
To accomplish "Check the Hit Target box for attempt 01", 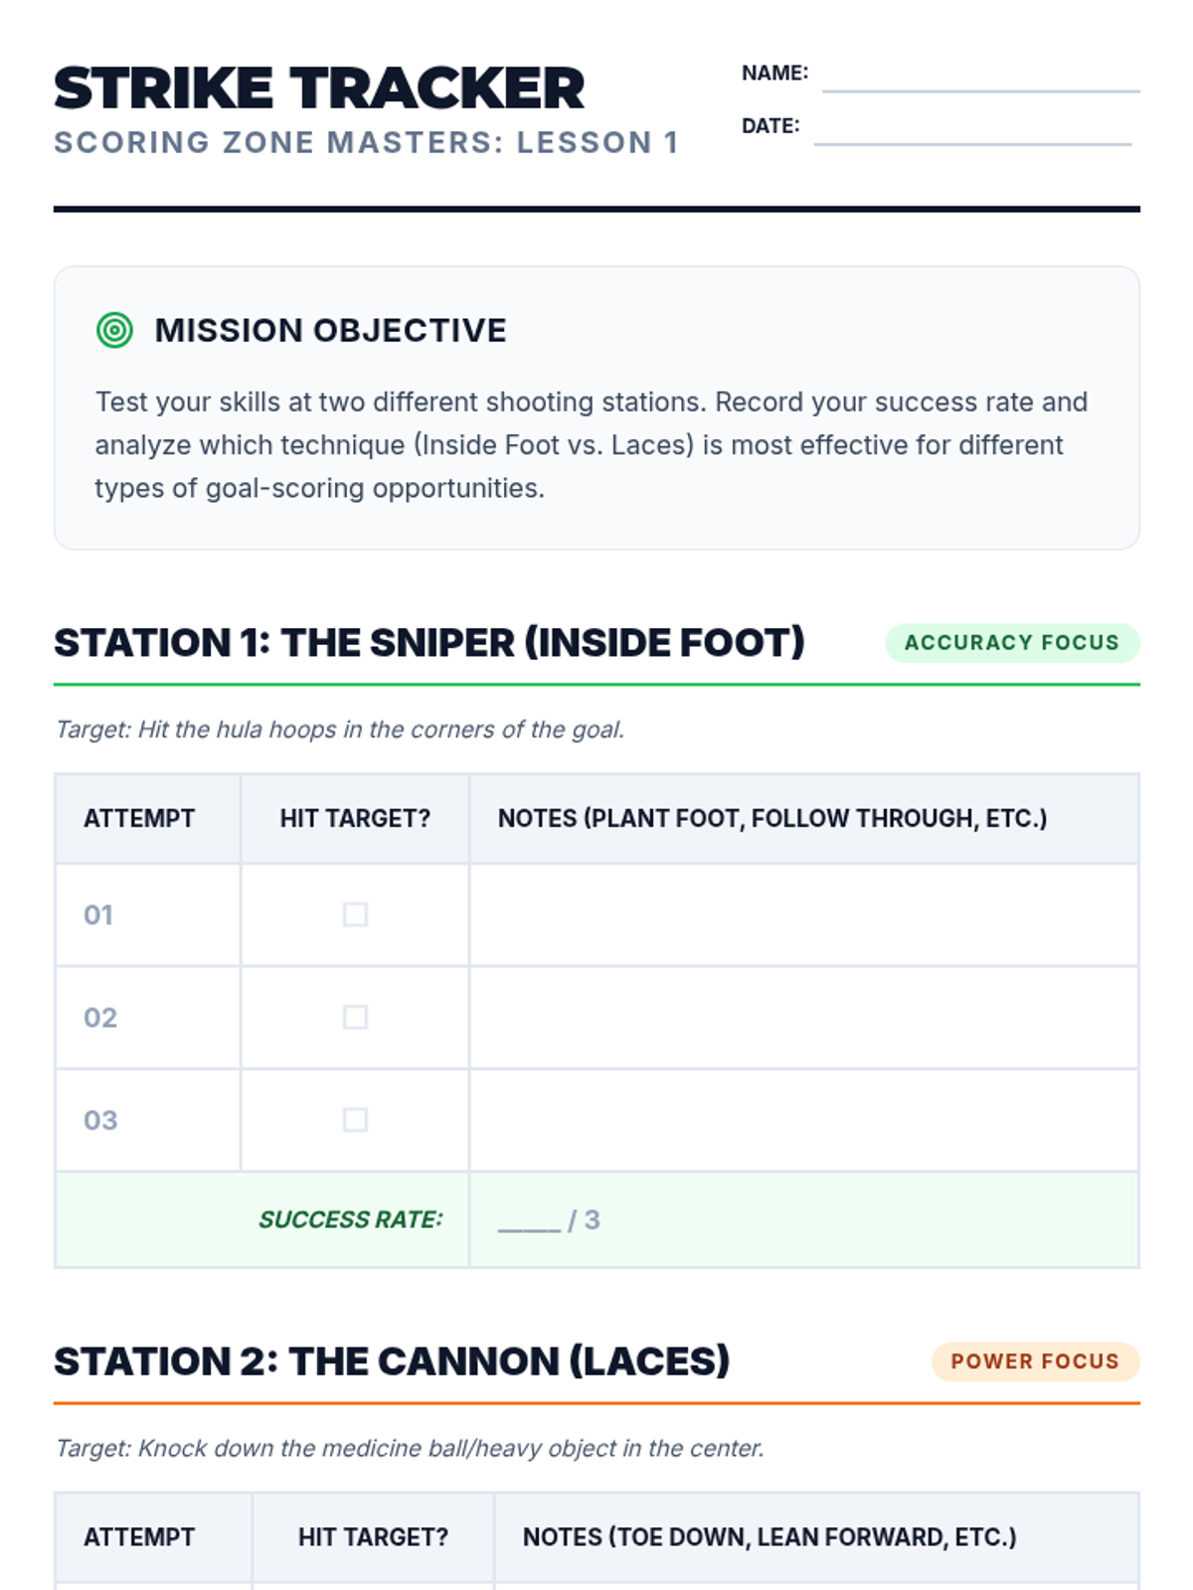I will click(355, 914).
